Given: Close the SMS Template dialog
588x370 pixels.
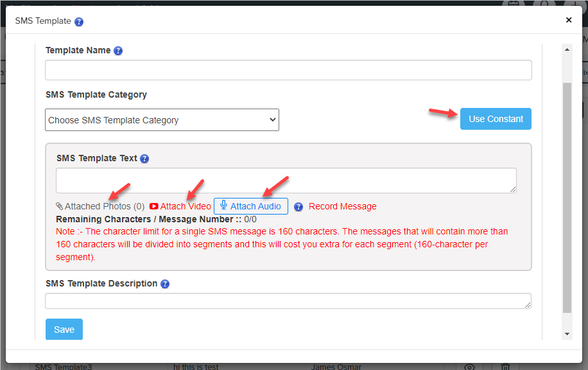Looking at the screenshot, I should 569,20.
